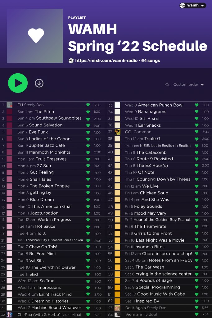Click the GO! Common album art icon
This screenshot has height=318, width=212.
coord(117,132)
